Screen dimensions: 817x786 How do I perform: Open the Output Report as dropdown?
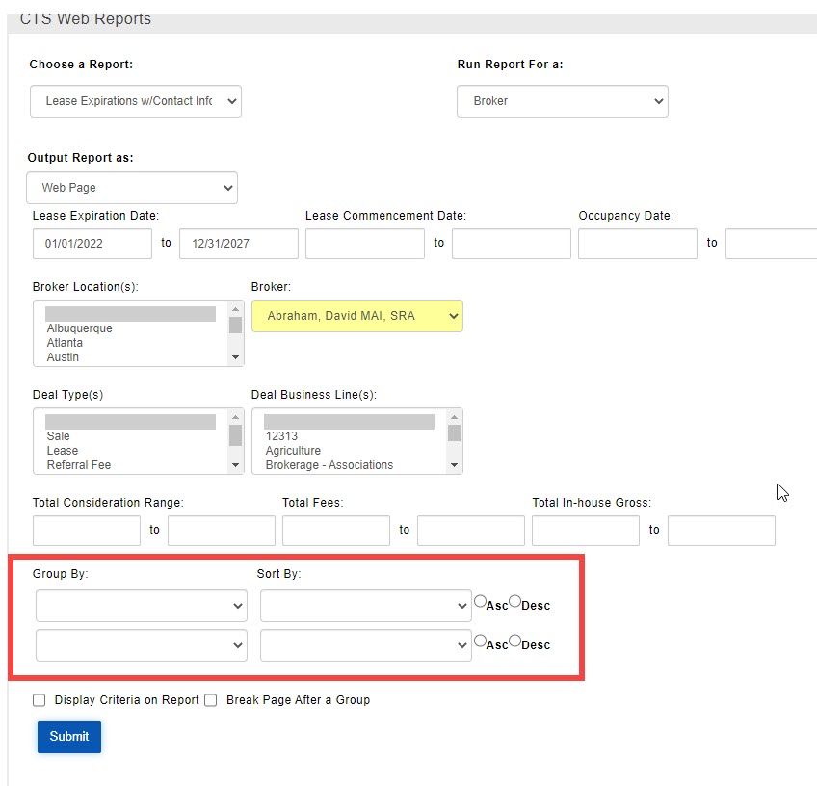131,188
